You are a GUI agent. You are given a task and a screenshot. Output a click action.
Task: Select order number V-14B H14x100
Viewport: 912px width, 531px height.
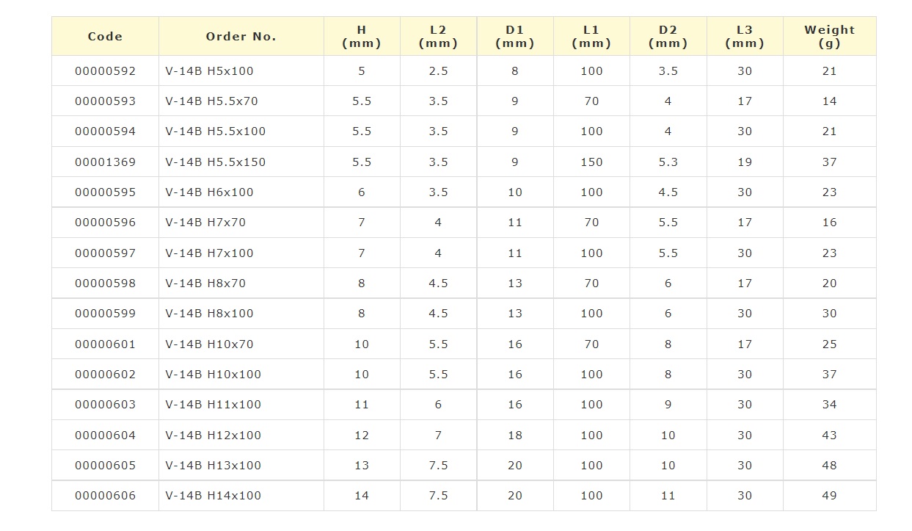click(214, 496)
